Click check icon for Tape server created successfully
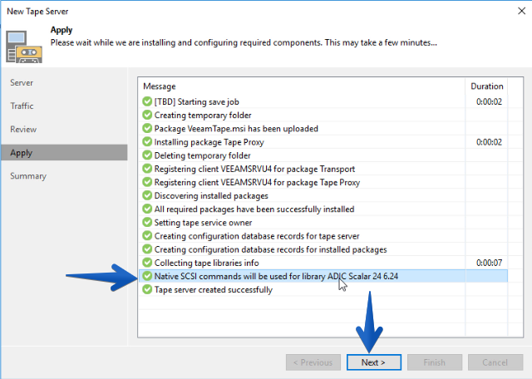 pyautogui.click(x=147, y=289)
